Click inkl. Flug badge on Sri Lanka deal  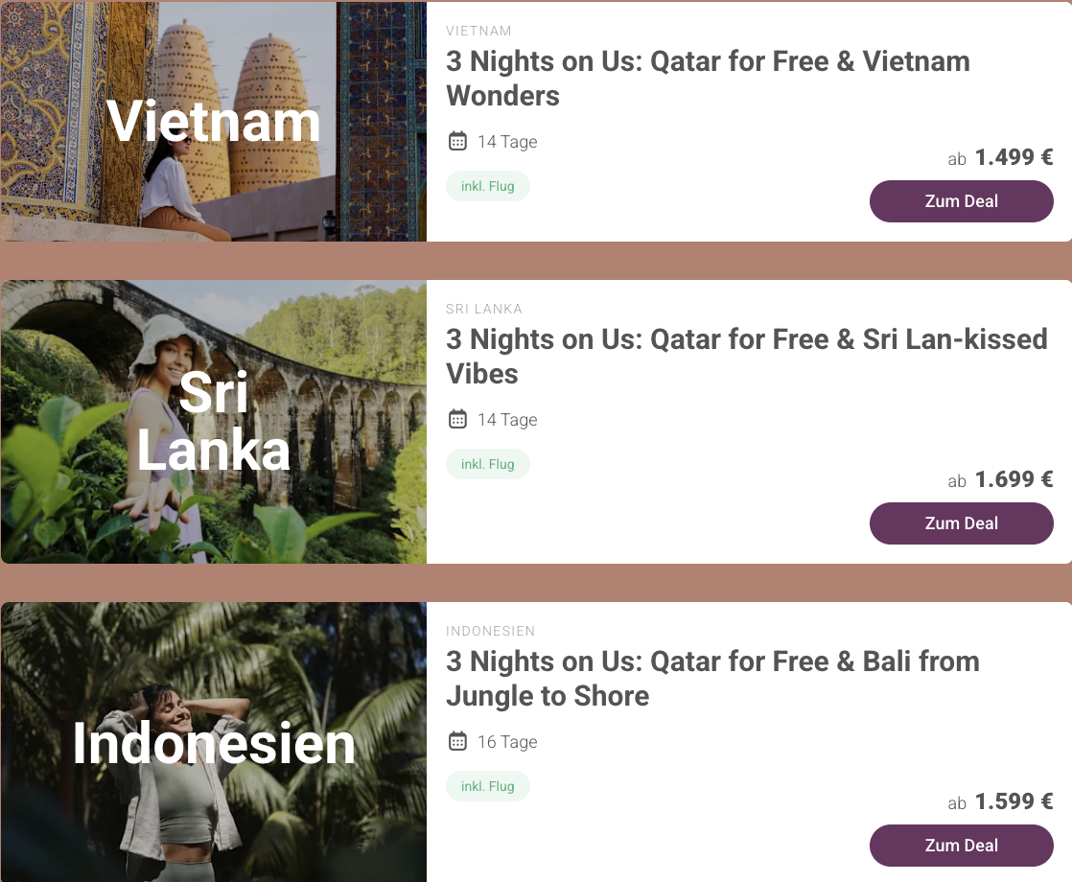click(x=487, y=464)
